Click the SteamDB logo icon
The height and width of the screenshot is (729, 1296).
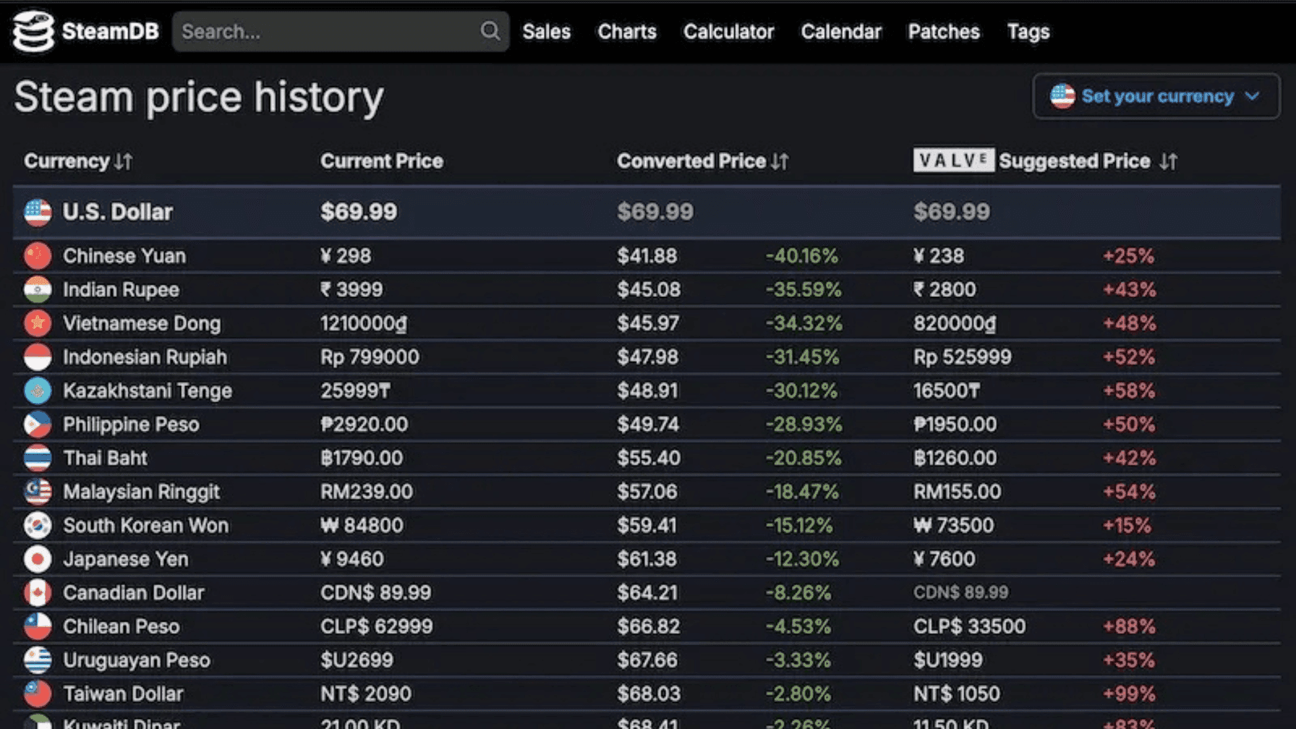tap(32, 31)
